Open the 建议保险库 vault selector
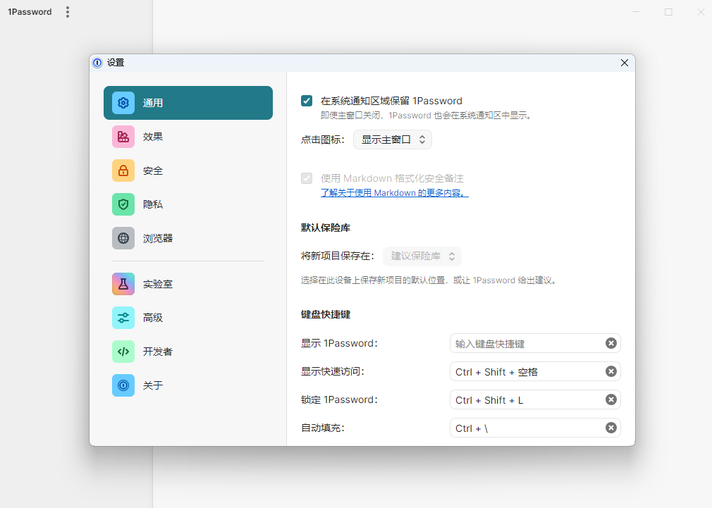Viewport: 712px width, 508px height. click(x=422, y=256)
